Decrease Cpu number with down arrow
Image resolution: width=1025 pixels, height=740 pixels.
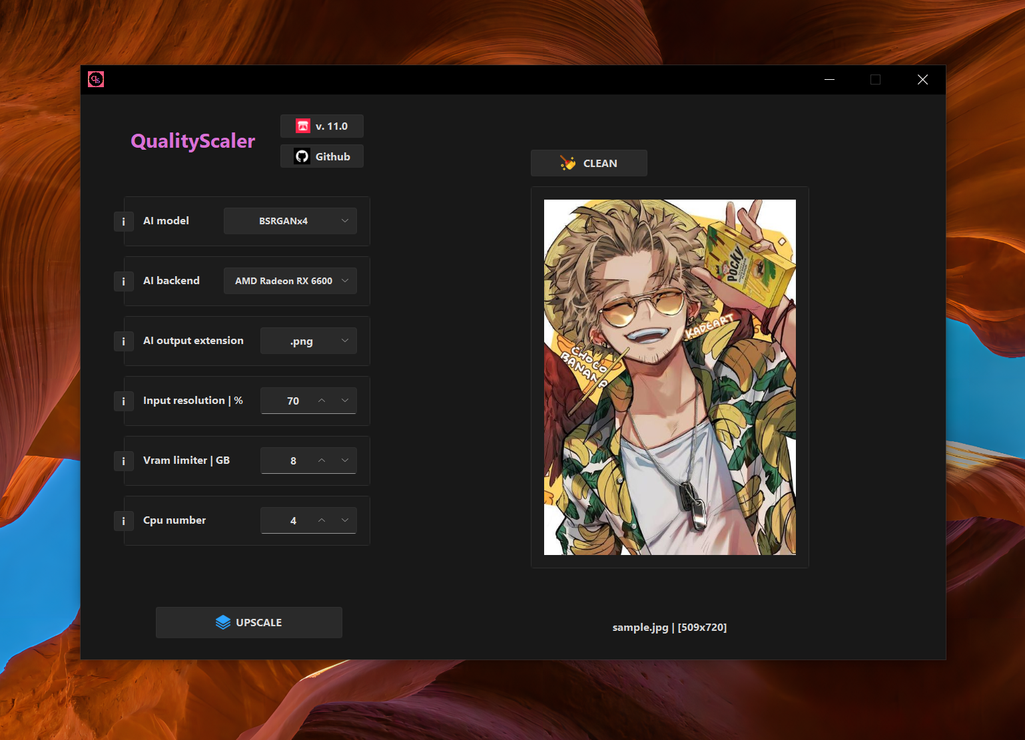[345, 520]
